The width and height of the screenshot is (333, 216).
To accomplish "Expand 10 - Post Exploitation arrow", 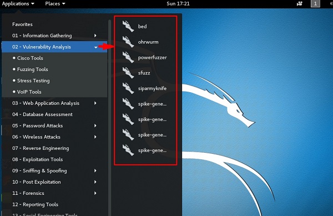I will click(x=95, y=182).
